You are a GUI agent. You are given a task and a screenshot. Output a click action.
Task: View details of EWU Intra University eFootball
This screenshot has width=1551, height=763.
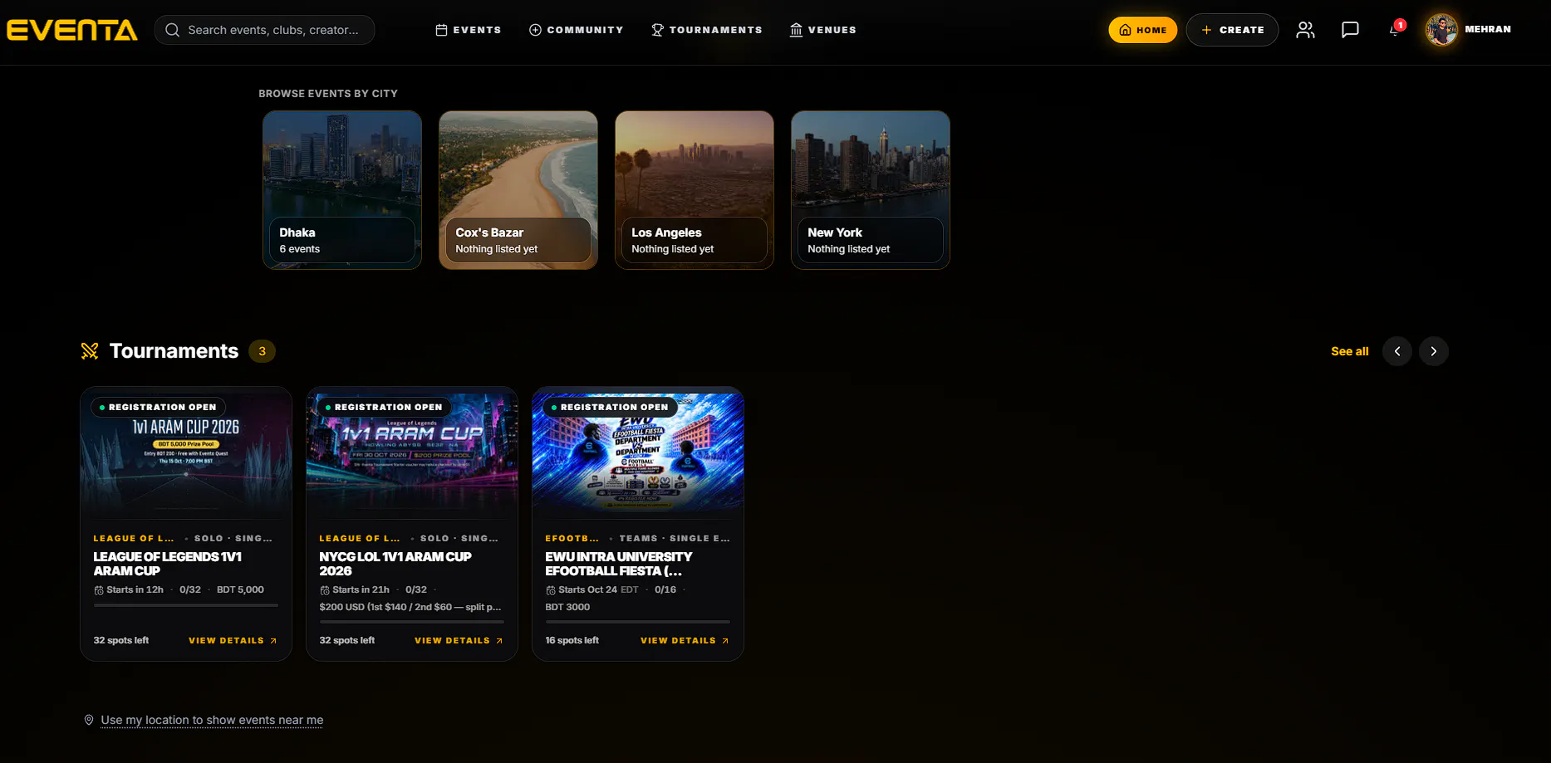pyautogui.click(x=685, y=641)
